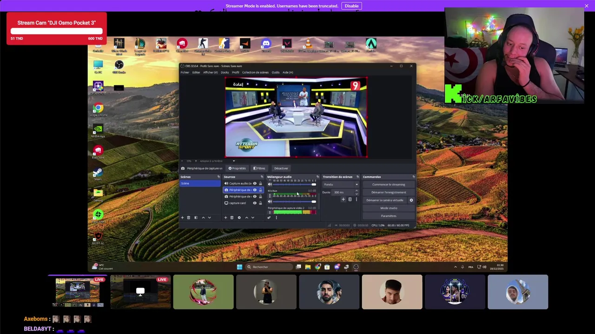Open source properties gear in Sources dock
Screen dimensions: 595x334
239,218
